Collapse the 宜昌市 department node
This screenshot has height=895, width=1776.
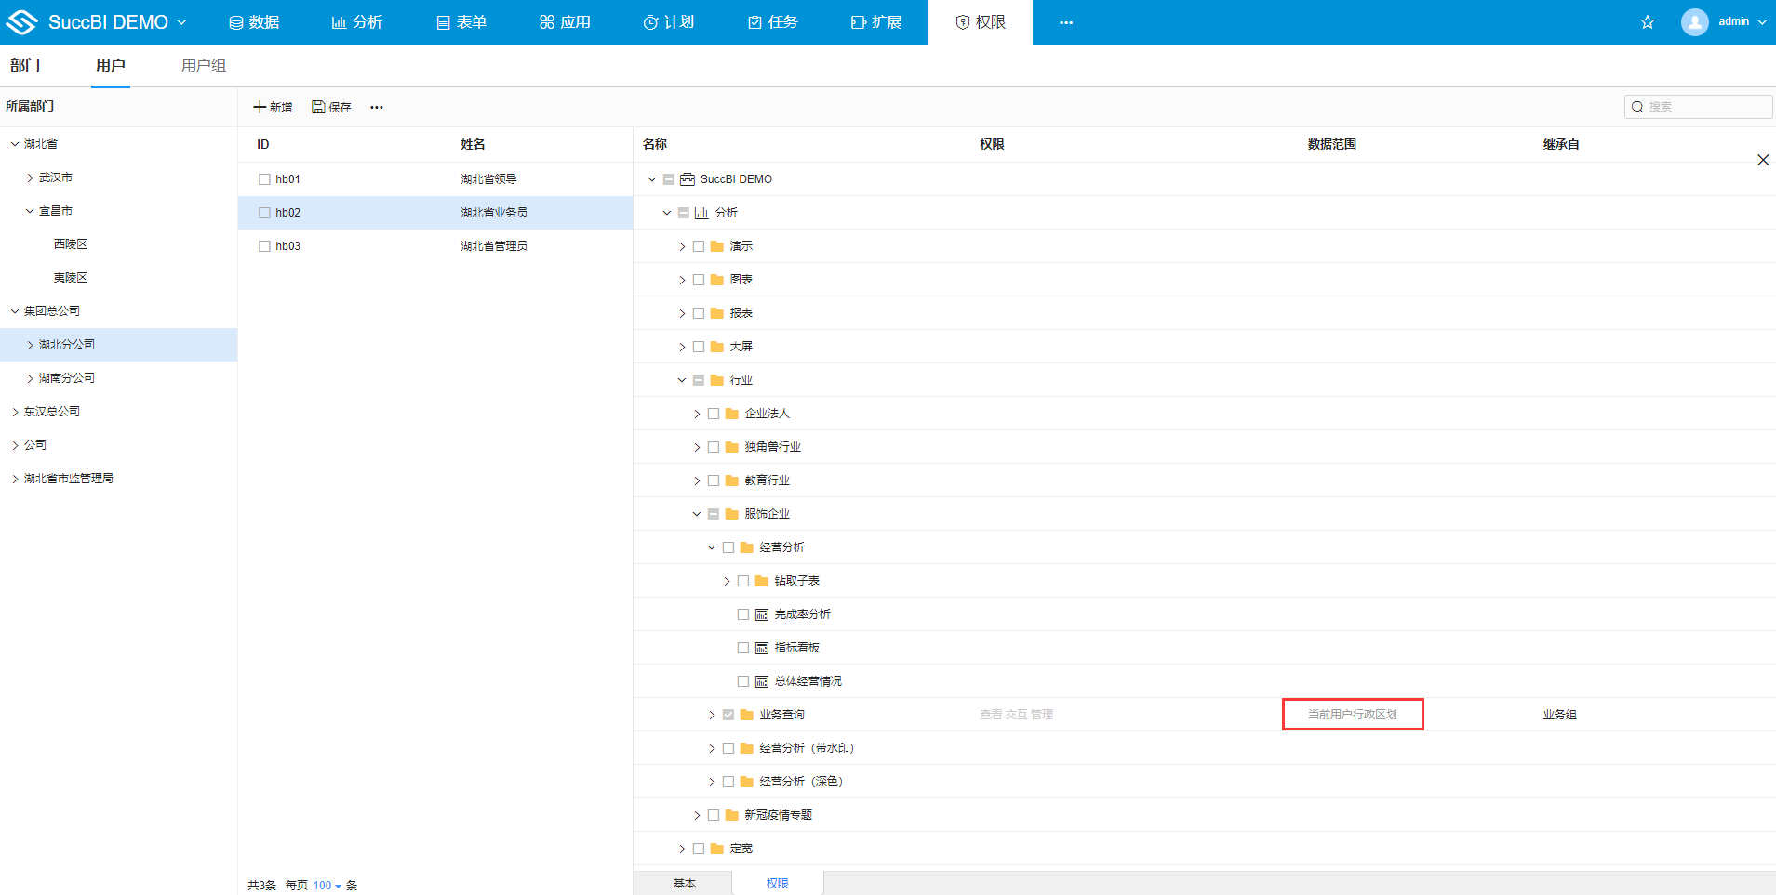[x=28, y=210]
